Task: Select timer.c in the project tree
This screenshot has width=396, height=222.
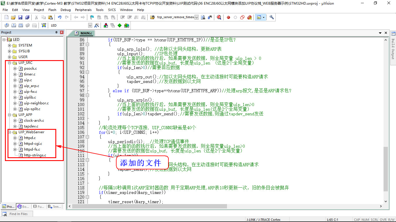Action: (x=30, y=74)
